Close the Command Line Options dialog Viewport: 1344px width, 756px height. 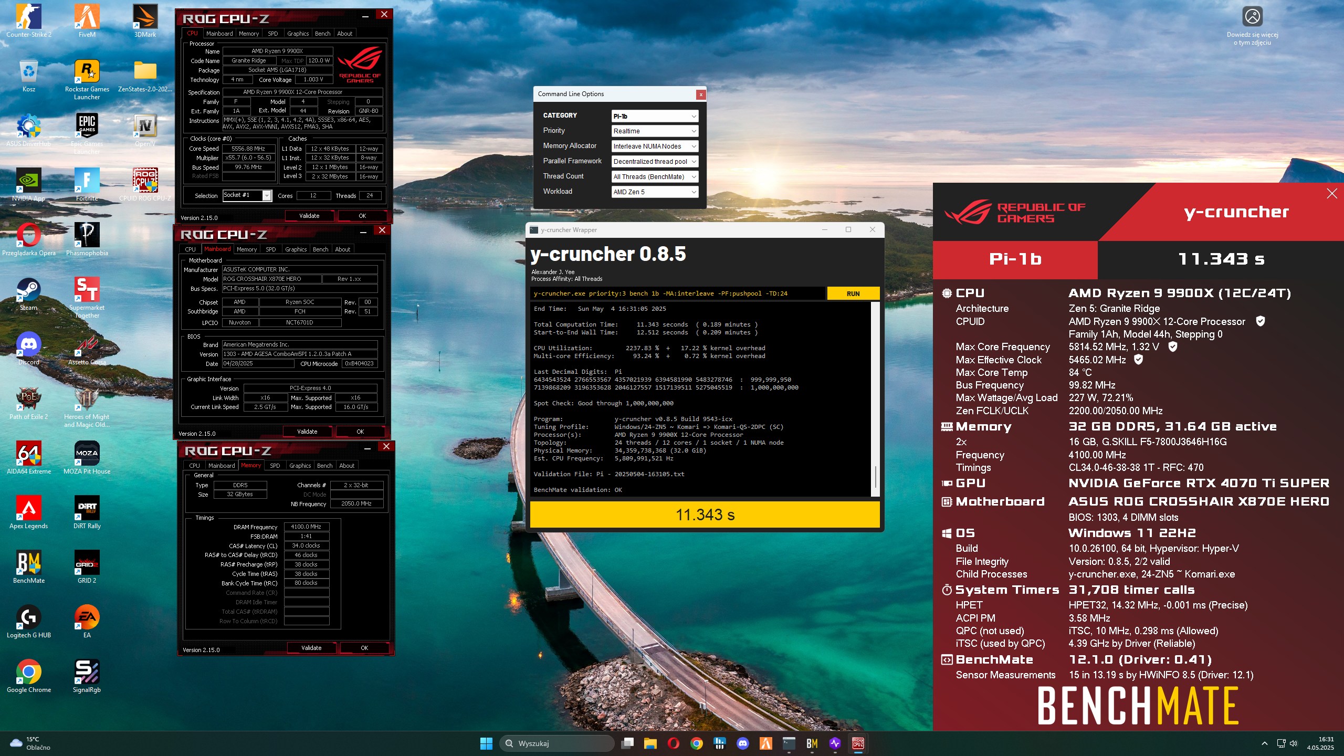click(x=700, y=94)
